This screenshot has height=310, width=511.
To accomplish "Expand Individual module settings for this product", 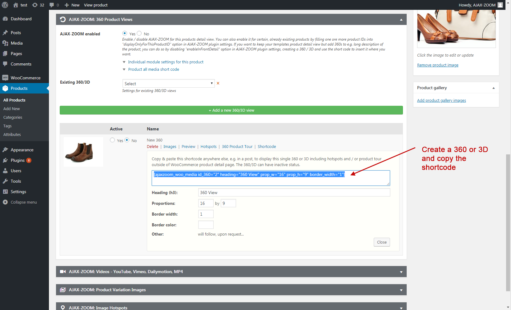I will pyautogui.click(x=166, y=62).
